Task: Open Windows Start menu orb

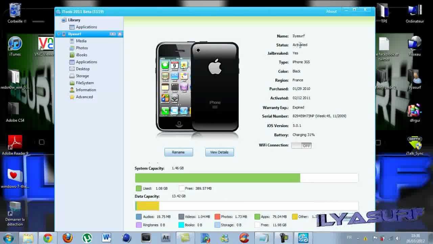Action: click(x=8, y=238)
